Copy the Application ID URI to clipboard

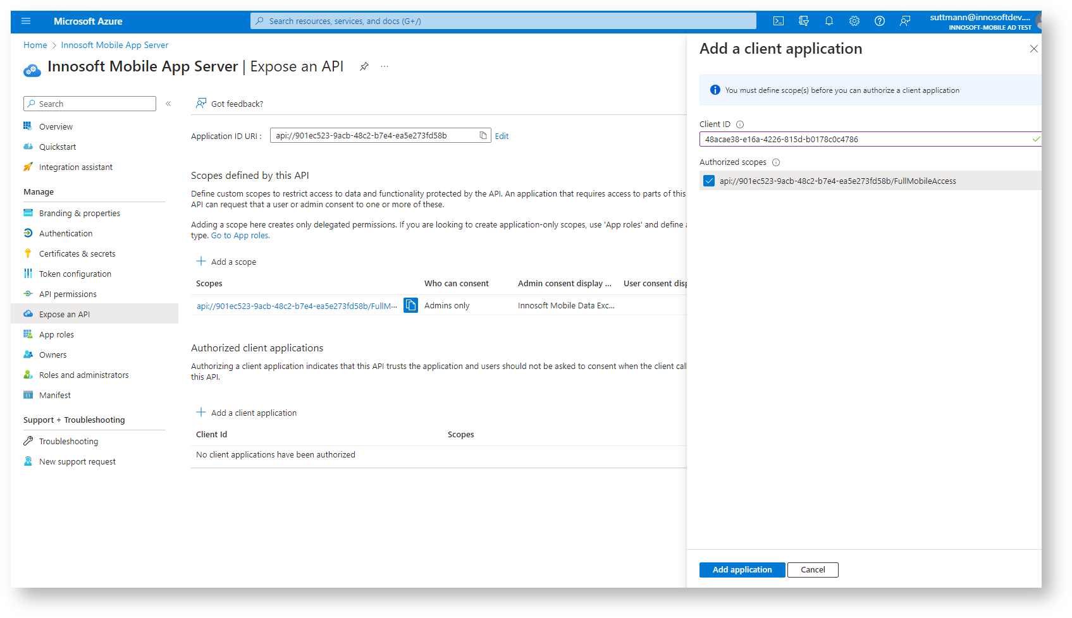click(x=483, y=135)
